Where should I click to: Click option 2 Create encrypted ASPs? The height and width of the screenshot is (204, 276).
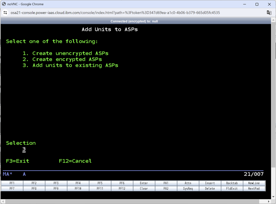click(62, 59)
